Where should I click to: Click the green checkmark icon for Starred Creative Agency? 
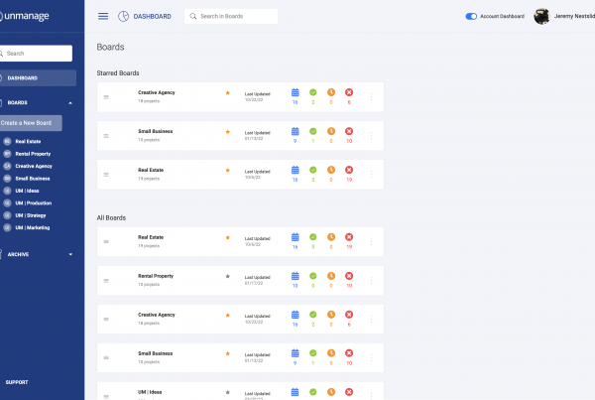coord(313,92)
